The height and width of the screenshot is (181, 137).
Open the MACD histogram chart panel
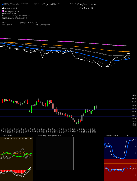pos(16,170)
